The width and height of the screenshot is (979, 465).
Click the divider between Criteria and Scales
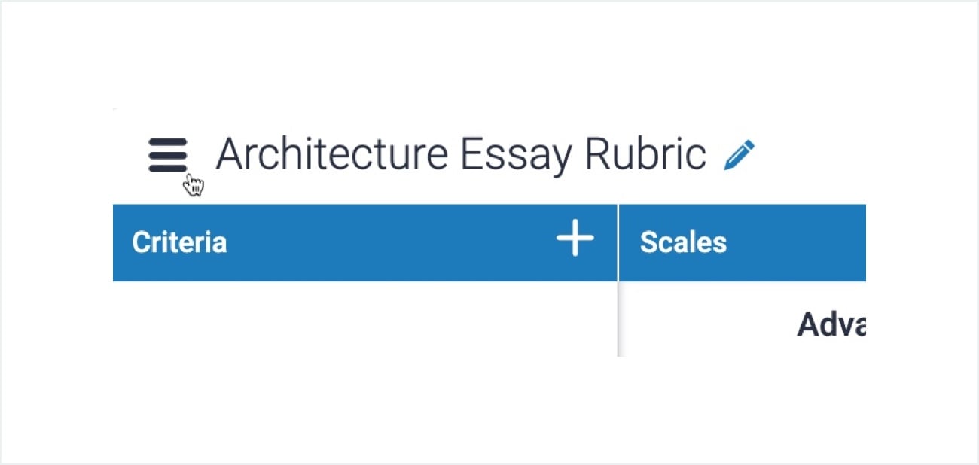pos(618,278)
